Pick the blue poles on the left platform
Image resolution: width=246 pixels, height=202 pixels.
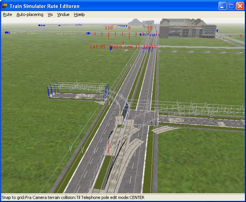point(52,91)
